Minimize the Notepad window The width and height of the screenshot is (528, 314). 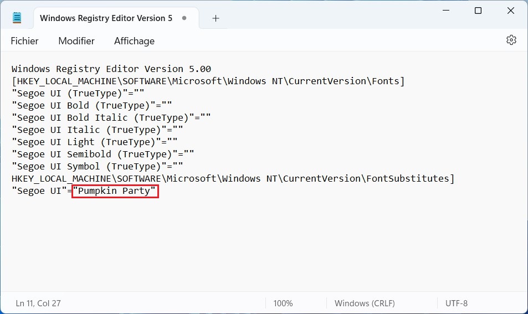446,11
